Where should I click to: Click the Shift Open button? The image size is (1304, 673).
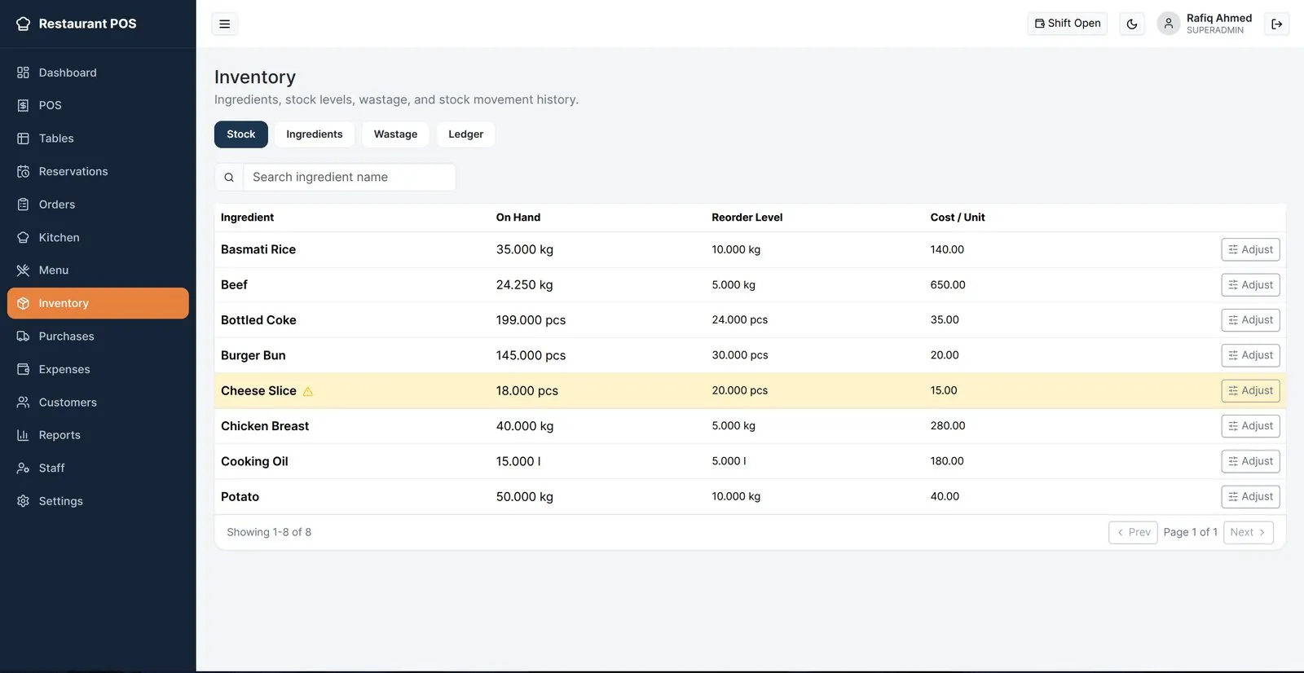(x=1068, y=24)
